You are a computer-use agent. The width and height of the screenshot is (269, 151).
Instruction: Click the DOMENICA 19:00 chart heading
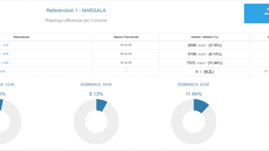pos(96,85)
